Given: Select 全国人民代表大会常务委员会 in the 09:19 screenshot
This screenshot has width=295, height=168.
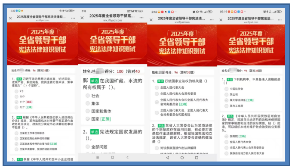Looking at the screenshot, I should (244, 147).
